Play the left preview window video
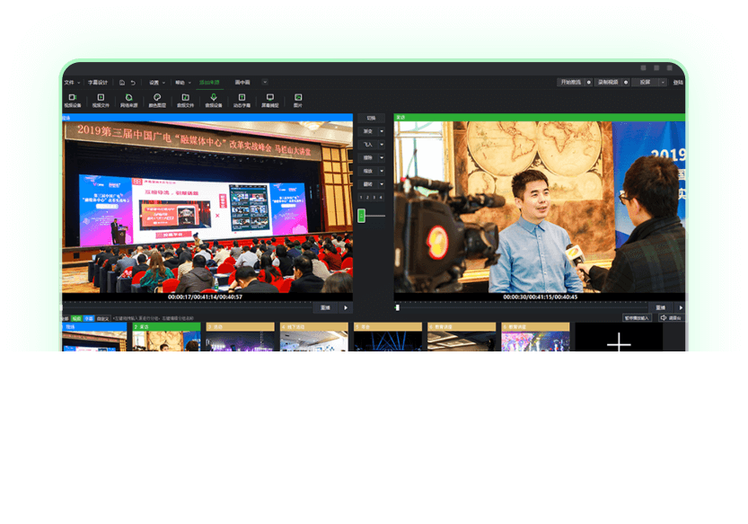The image size is (748, 524). [x=346, y=307]
